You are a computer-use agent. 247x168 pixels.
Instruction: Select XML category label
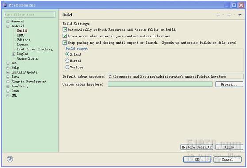(14, 95)
